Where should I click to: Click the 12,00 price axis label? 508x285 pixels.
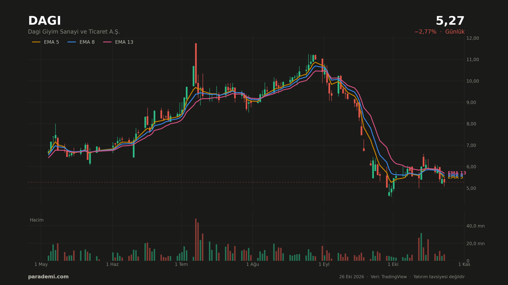pyautogui.click(x=472, y=38)
